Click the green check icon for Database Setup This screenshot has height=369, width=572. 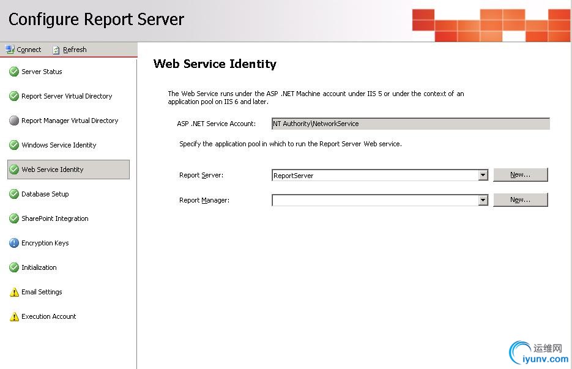click(14, 194)
